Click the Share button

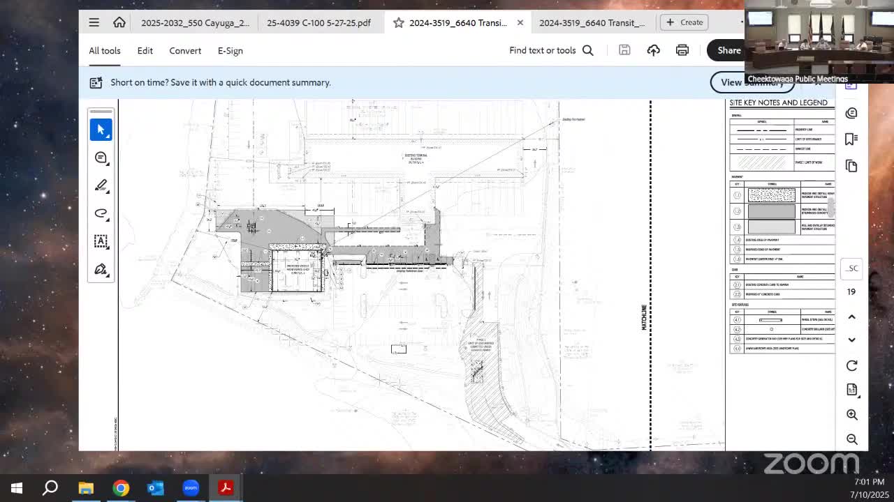pos(728,50)
